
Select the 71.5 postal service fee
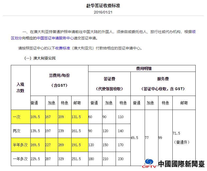coord(176,133)
